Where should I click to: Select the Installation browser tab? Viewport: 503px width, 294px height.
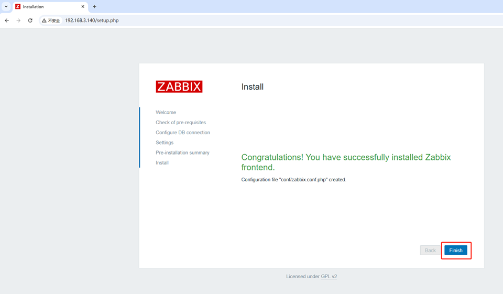[50, 7]
